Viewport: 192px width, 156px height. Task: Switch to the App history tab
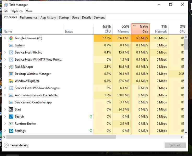[48, 18]
